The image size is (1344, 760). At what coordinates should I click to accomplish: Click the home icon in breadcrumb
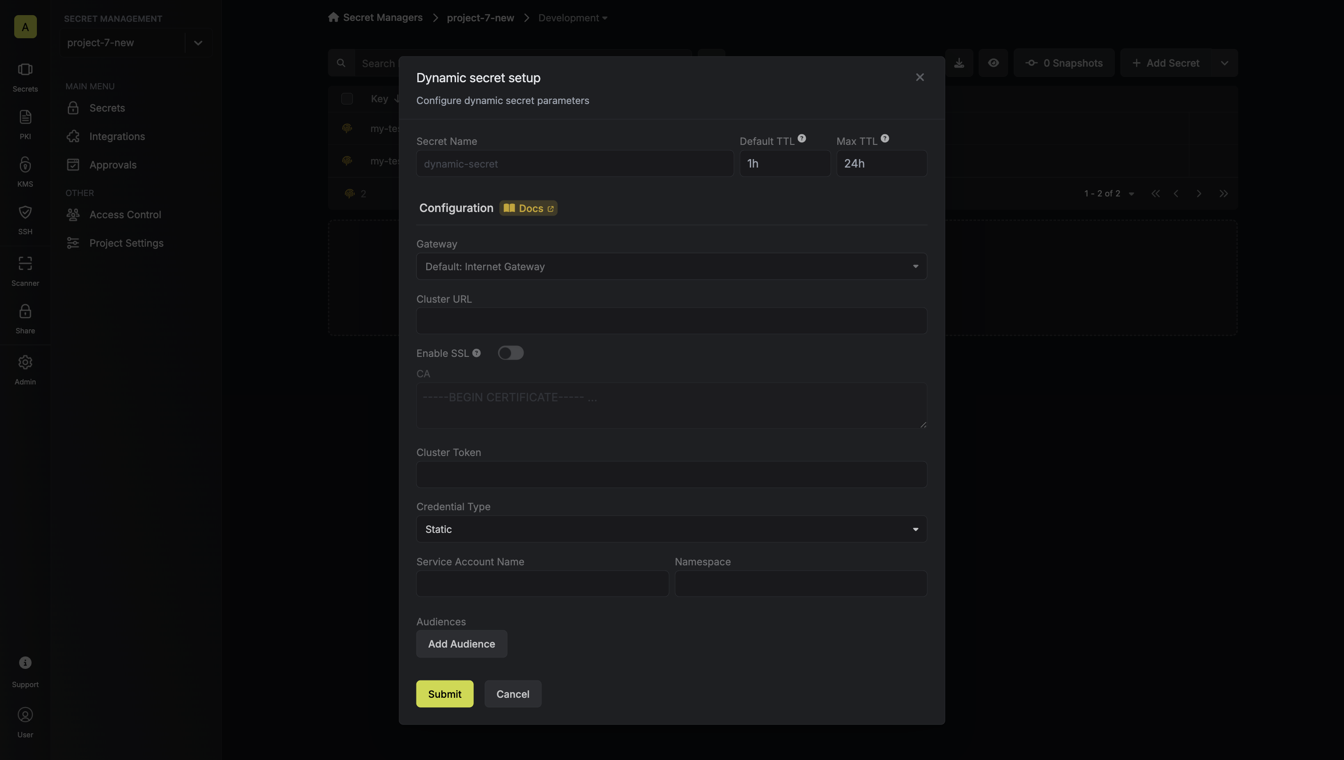[x=333, y=17]
